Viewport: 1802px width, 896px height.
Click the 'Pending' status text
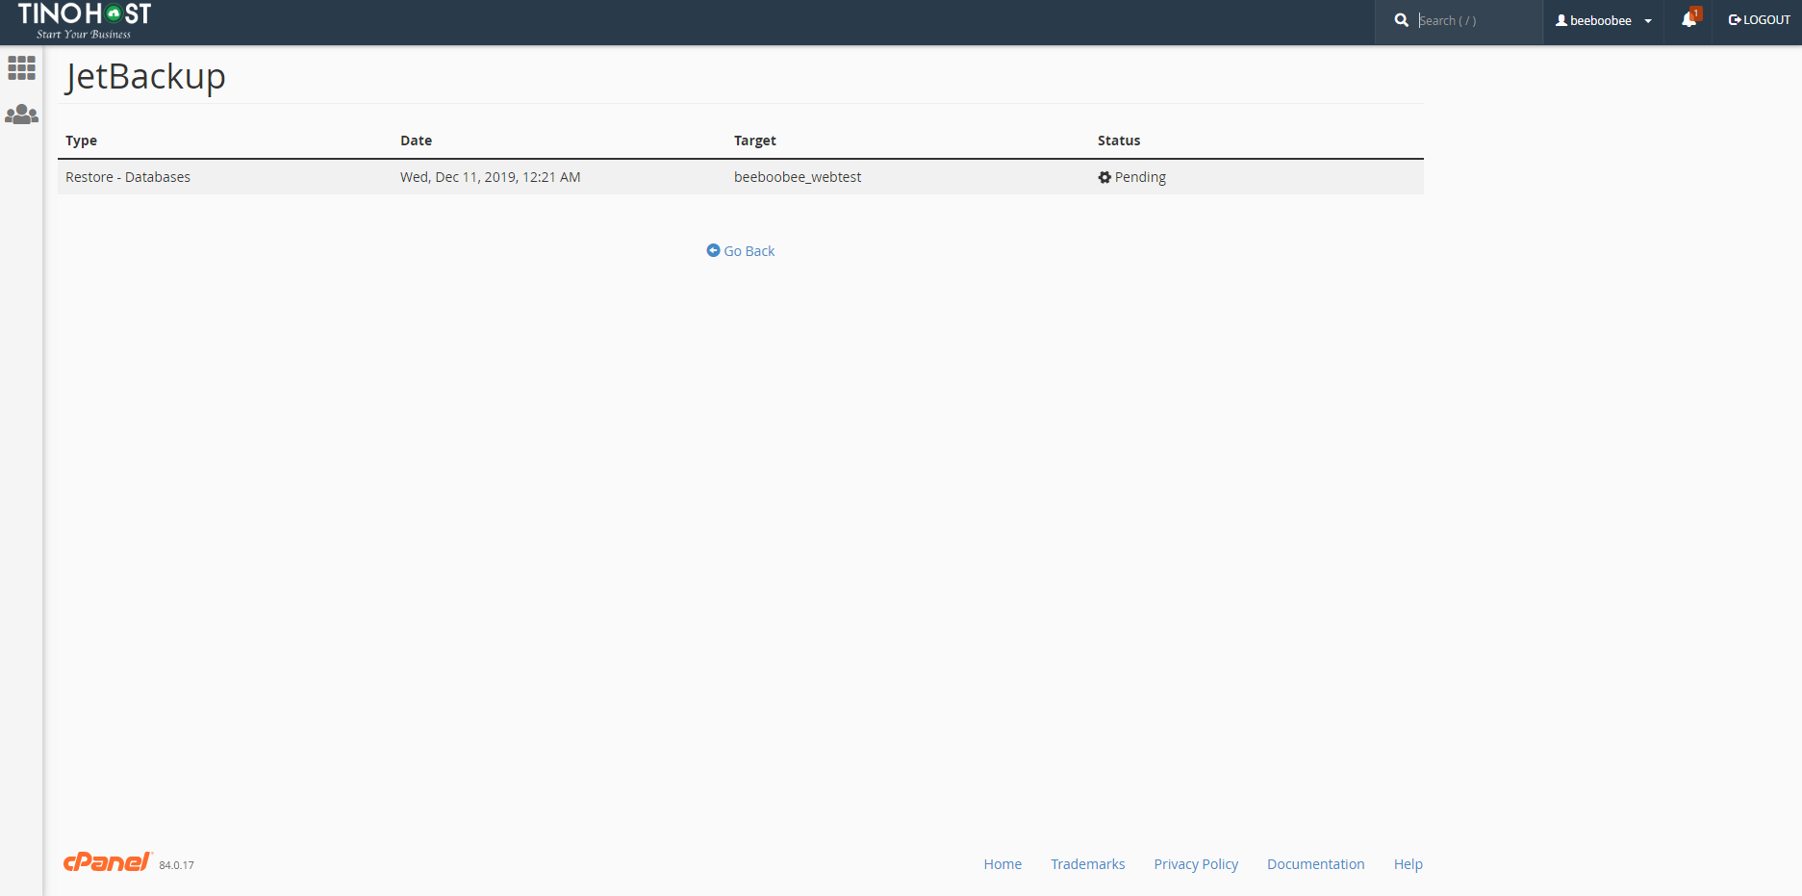click(x=1140, y=177)
